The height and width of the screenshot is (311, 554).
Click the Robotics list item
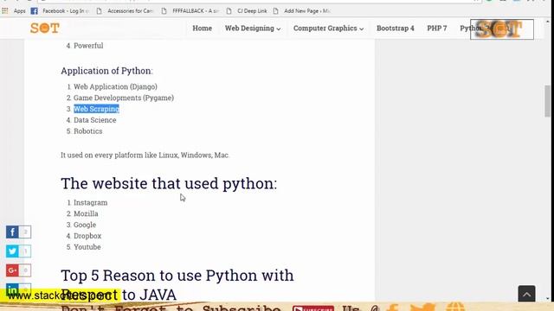point(88,131)
